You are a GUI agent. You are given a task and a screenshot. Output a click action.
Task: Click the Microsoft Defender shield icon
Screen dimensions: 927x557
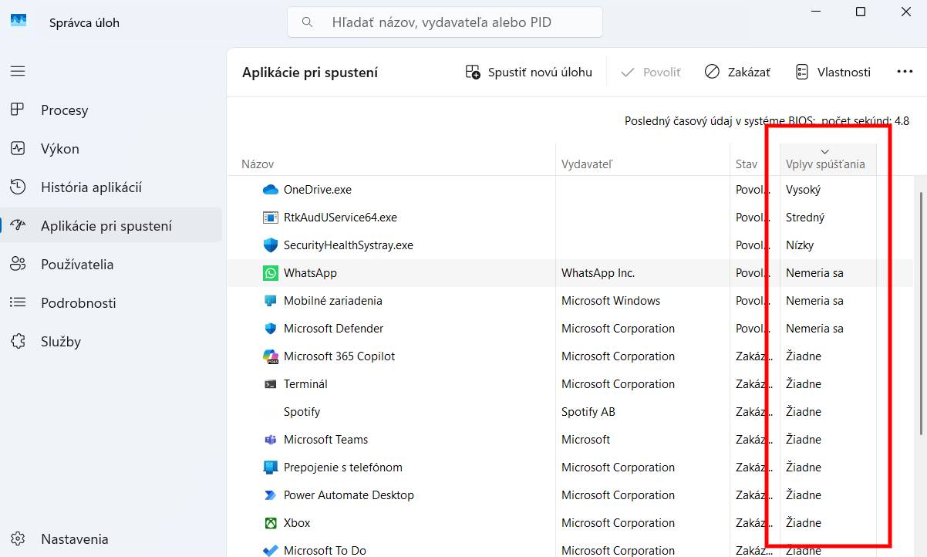tap(270, 328)
